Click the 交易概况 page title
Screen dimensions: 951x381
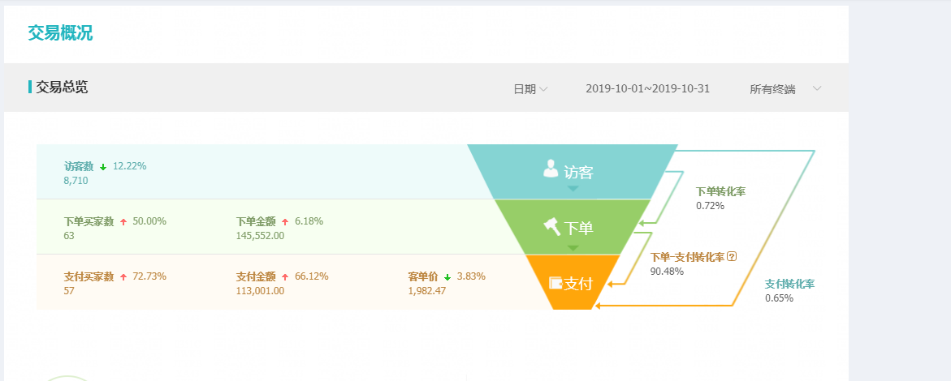tap(60, 32)
